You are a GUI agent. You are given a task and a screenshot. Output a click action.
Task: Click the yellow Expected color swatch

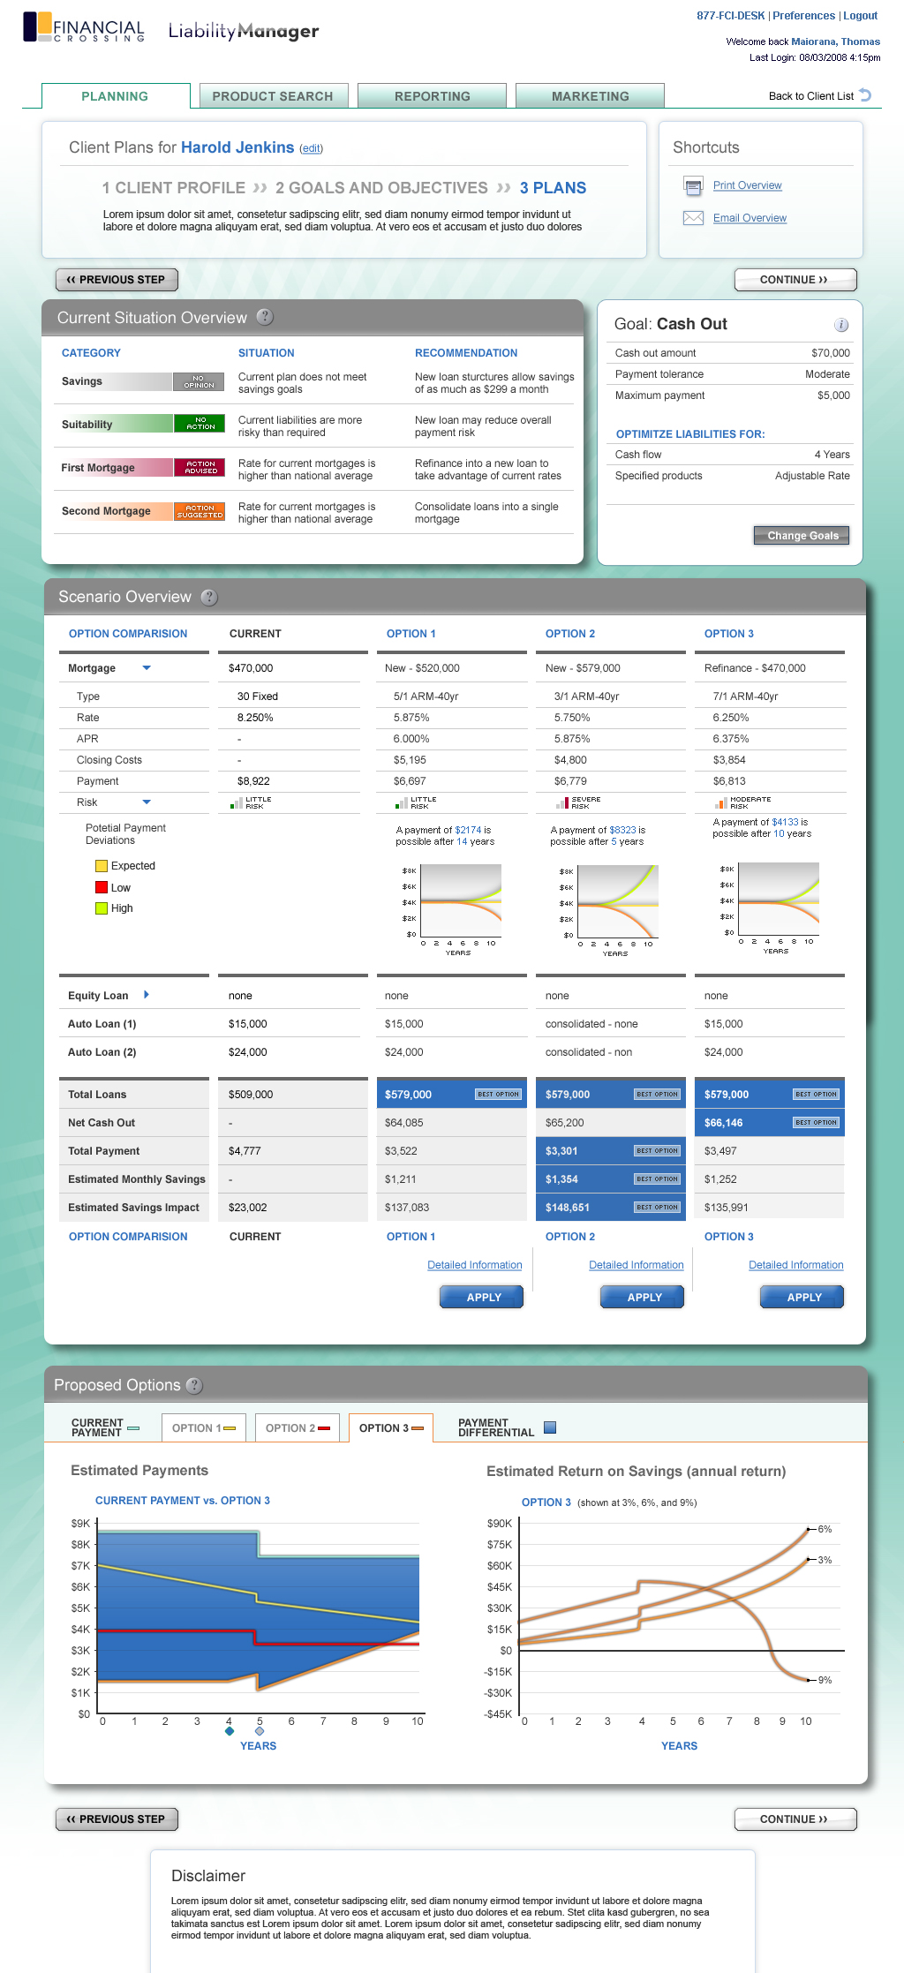(x=102, y=866)
